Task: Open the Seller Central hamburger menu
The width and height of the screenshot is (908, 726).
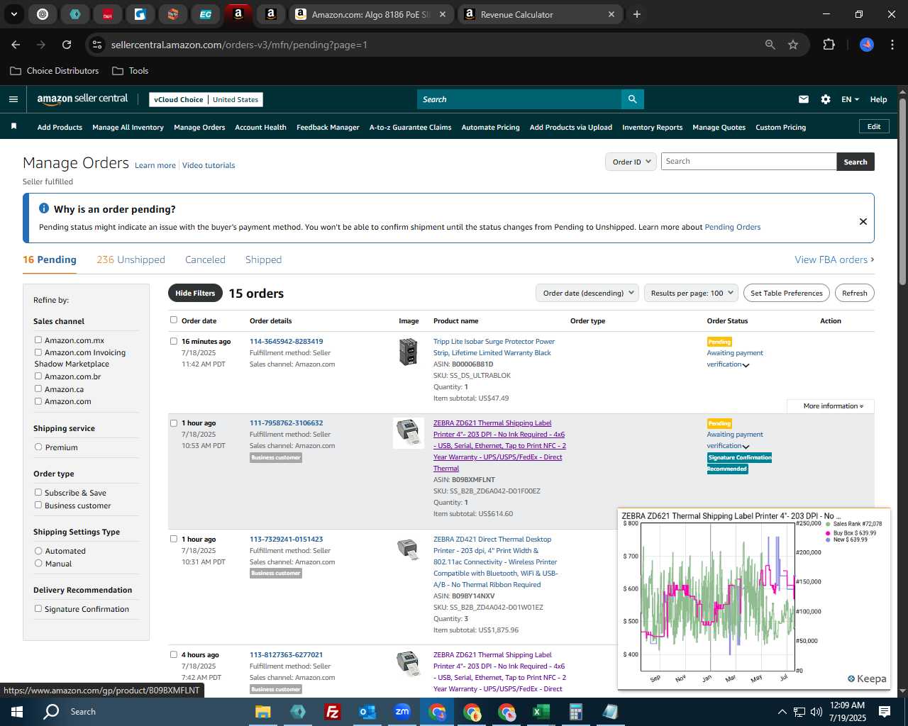Action: 13,99
